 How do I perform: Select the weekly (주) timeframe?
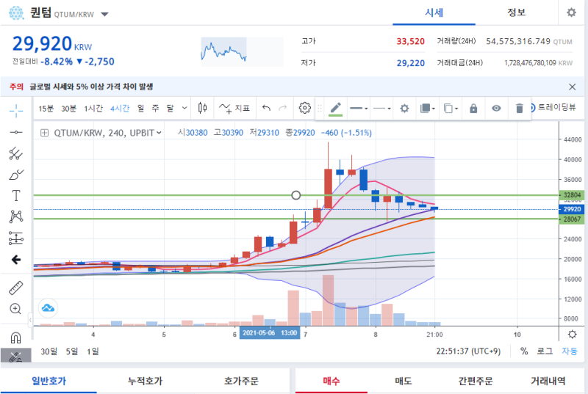tap(155, 109)
